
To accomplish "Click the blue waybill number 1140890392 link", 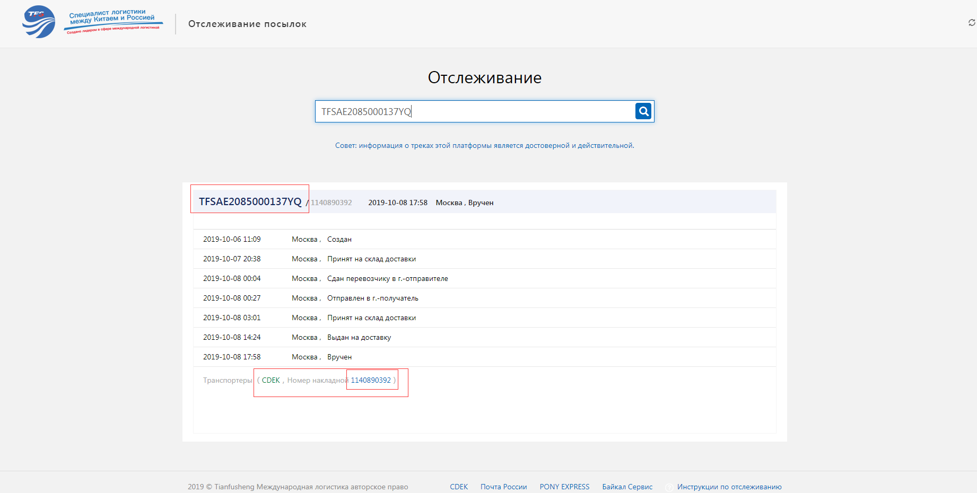I will click(371, 380).
